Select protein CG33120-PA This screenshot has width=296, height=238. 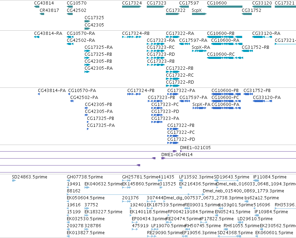262,101
